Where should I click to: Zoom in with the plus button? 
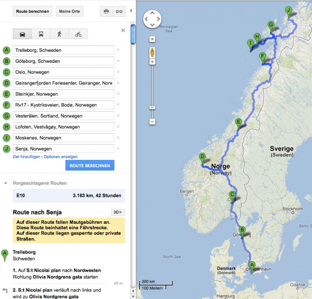pyautogui.click(x=152, y=62)
